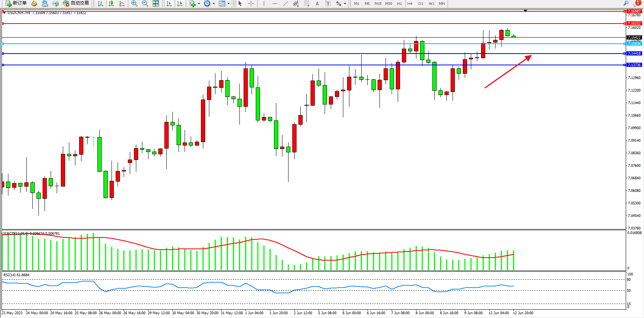Select the trendline drawing tool
Screen dimensions: 644x318
pos(285,3)
